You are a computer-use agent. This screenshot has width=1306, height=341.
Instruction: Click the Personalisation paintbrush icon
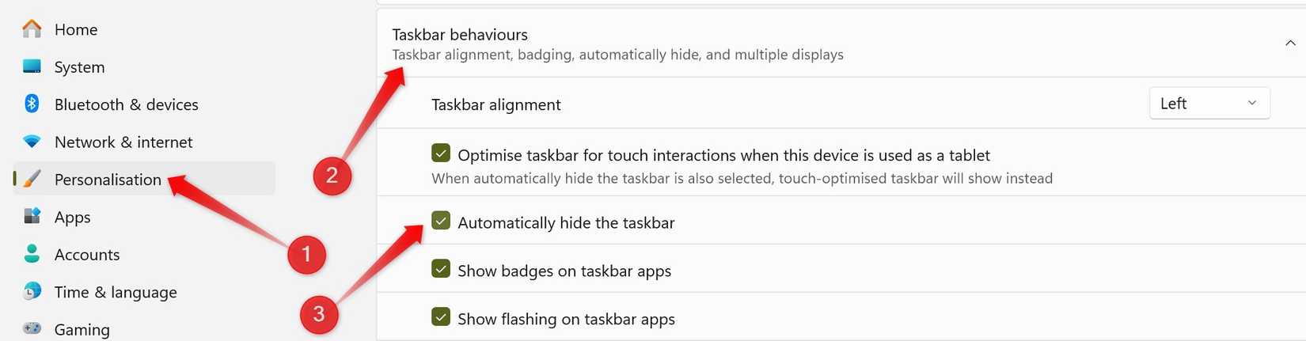pyautogui.click(x=32, y=179)
